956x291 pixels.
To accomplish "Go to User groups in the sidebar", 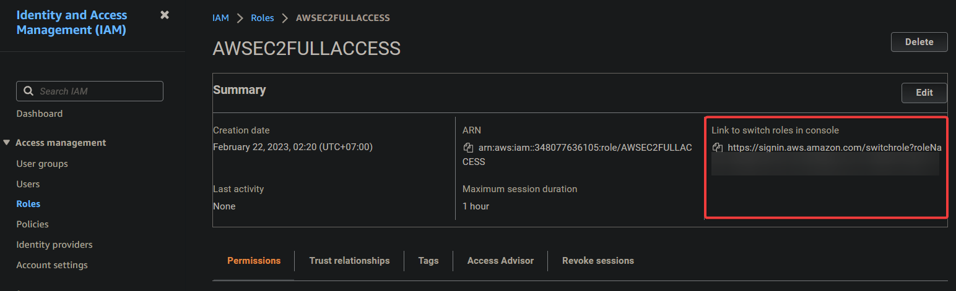I will [x=42, y=164].
